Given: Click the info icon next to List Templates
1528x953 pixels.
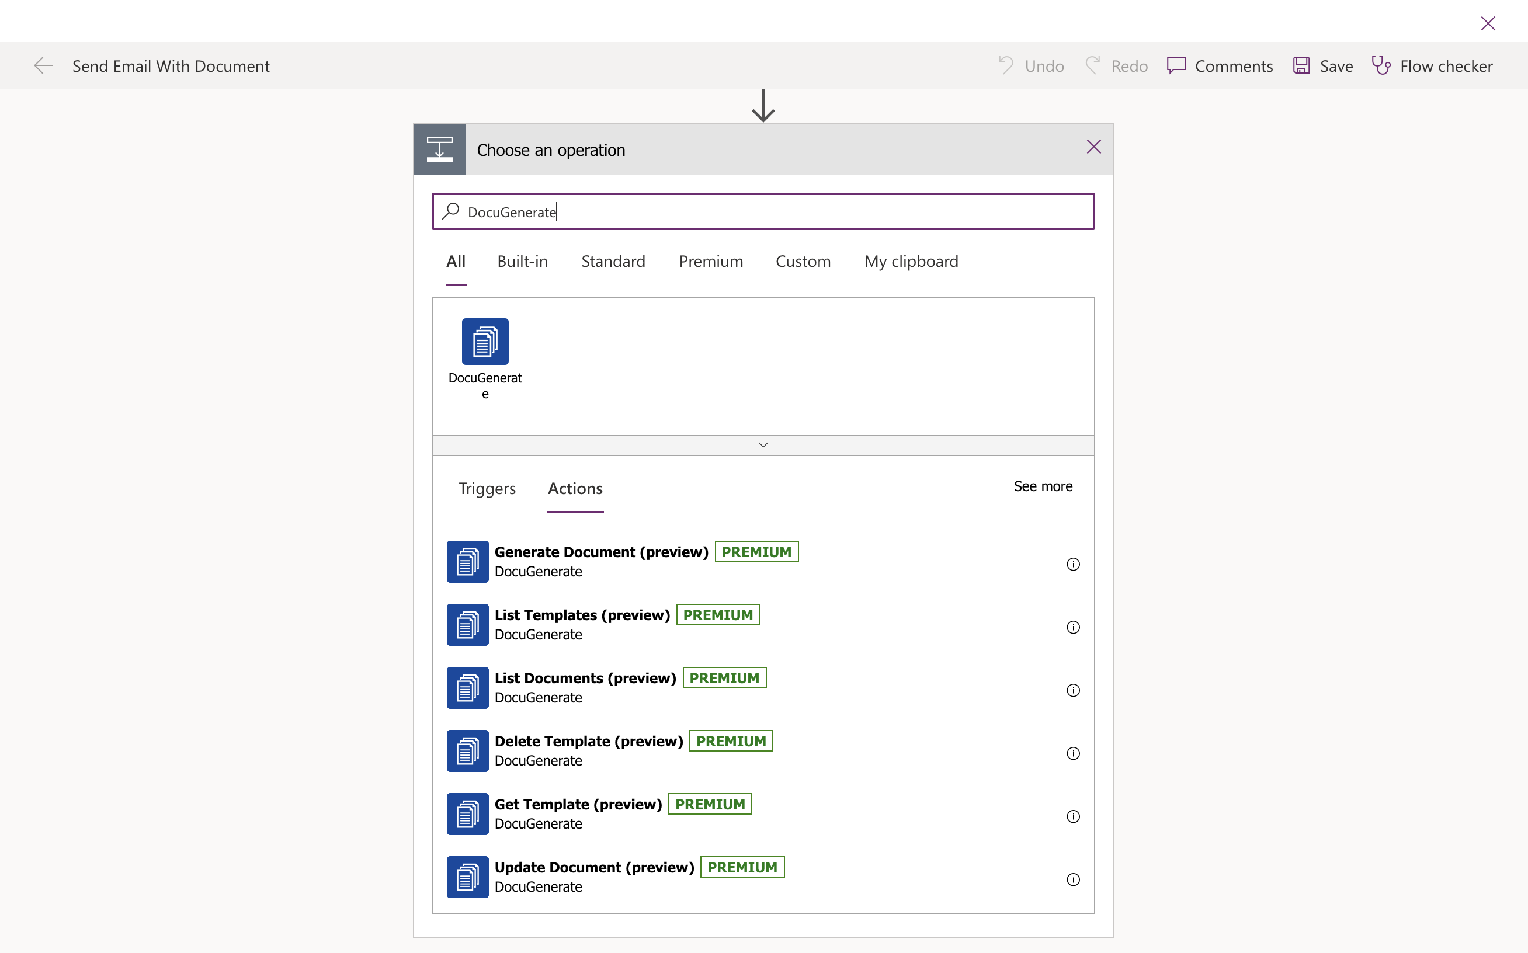Looking at the screenshot, I should [1073, 627].
